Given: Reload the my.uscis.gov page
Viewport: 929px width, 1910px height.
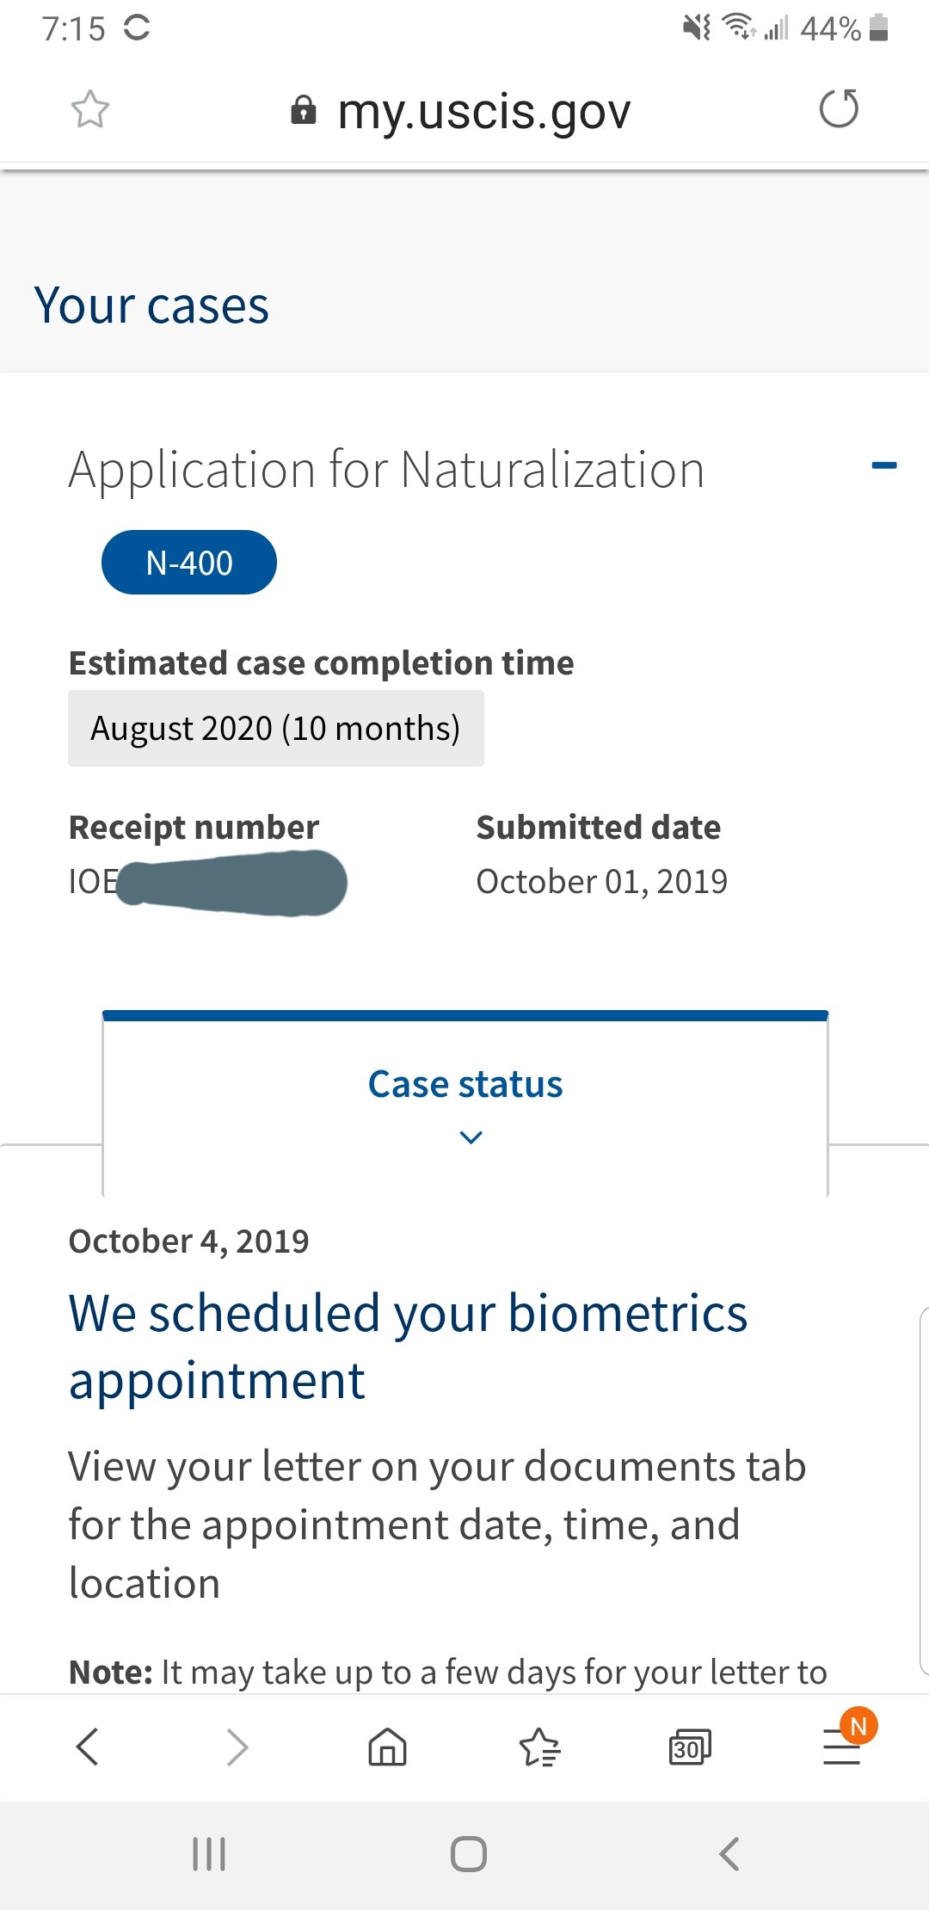Looking at the screenshot, I should click(839, 109).
